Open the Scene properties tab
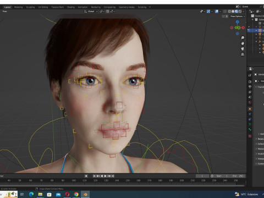 tap(250, 97)
